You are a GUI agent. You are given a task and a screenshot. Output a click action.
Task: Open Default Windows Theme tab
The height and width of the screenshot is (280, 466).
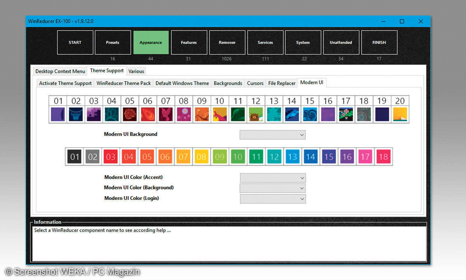point(182,83)
